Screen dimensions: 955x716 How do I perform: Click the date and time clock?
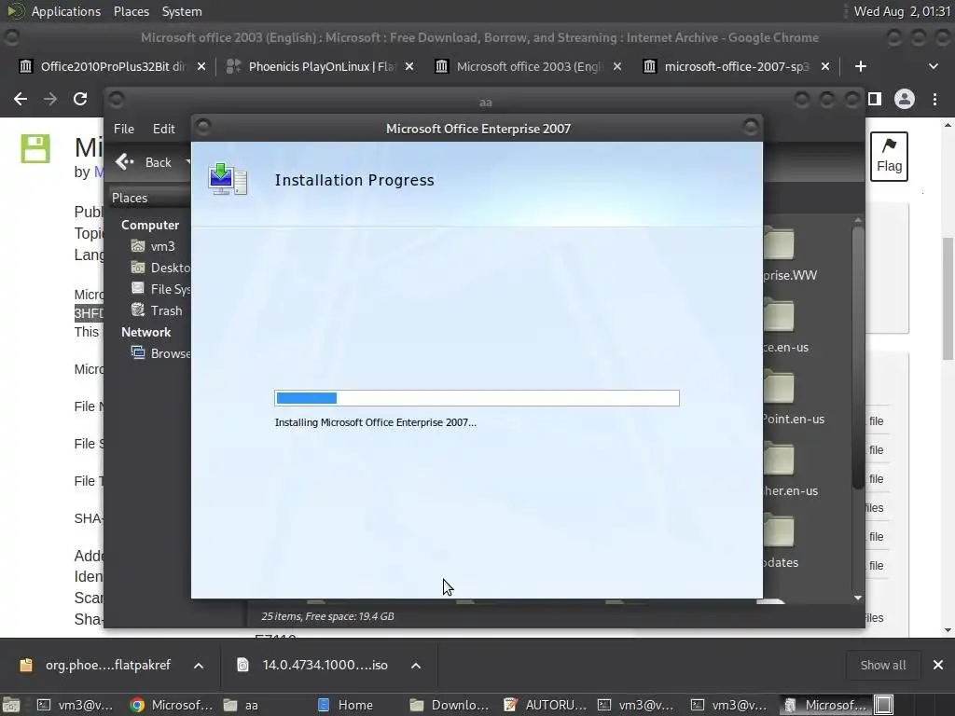pyautogui.click(x=902, y=11)
